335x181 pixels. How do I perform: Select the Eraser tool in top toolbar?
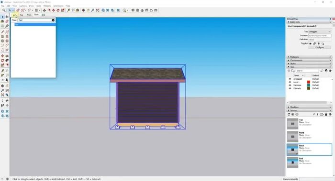click(x=18, y=10)
